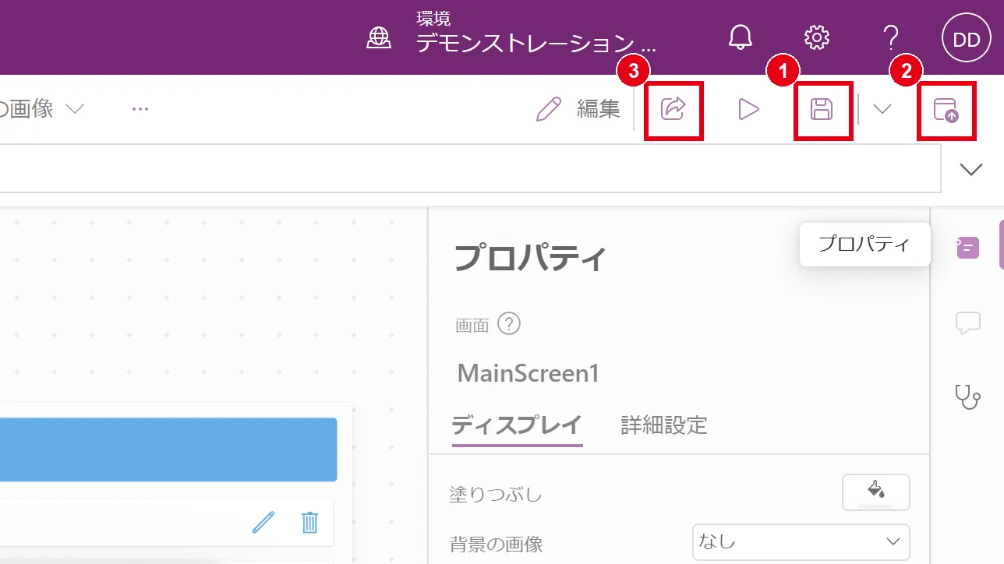Select the MainScreen1 screen name
The image size is (1004, 564).
529,373
